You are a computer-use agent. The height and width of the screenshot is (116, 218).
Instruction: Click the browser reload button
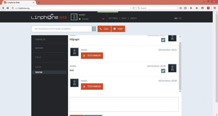(x=134, y=8)
